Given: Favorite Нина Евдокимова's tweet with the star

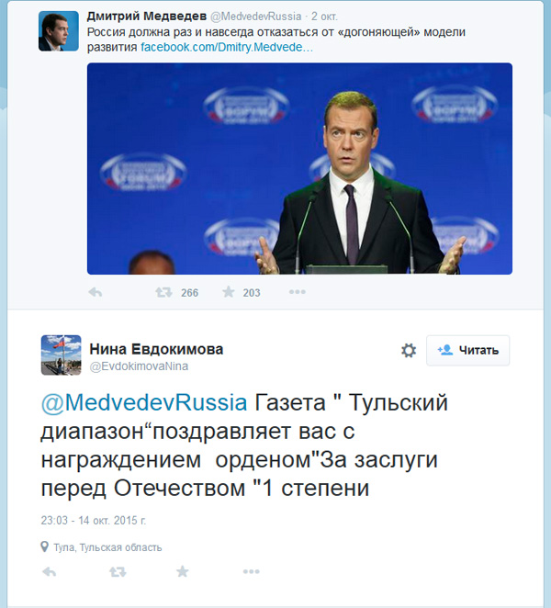Looking at the screenshot, I should (x=183, y=571).
